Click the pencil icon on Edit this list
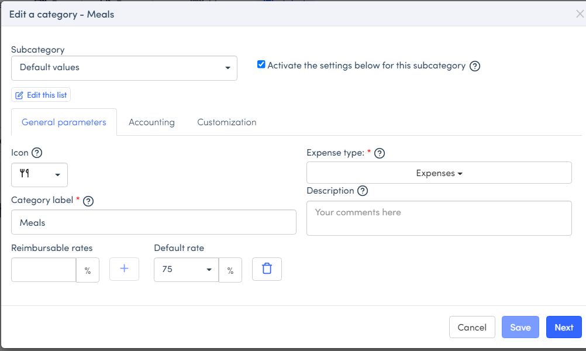 pos(19,95)
